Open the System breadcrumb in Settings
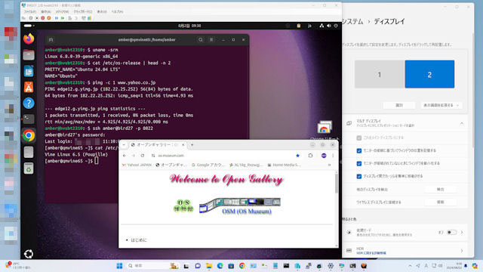 coord(352,22)
